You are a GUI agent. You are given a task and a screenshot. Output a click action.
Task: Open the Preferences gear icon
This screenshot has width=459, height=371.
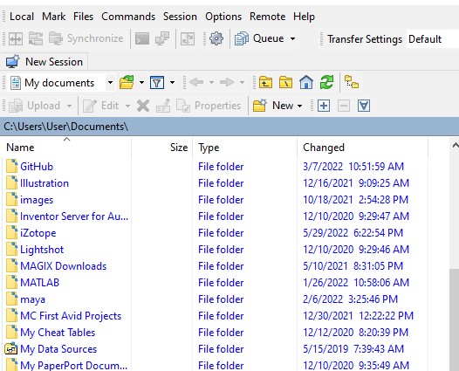[216, 38]
